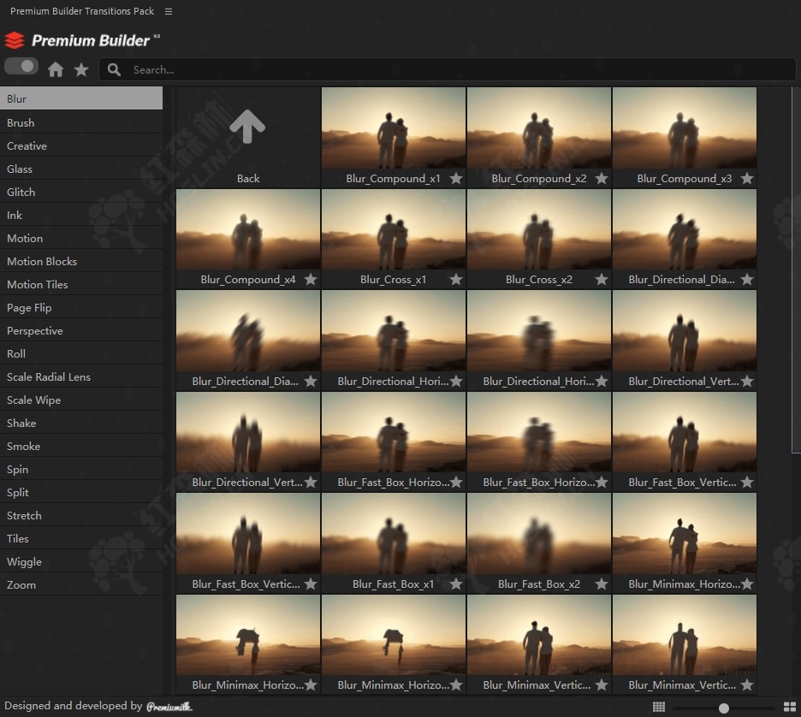The image size is (801, 717).
Task: Open the panel hamburger menu
Action: (x=169, y=12)
